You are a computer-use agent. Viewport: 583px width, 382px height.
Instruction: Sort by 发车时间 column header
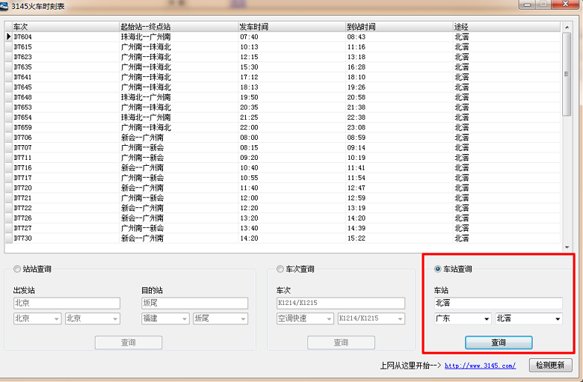click(x=292, y=27)
